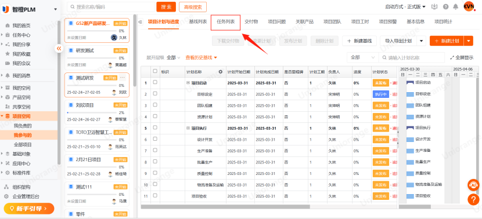The width and height of the screenshot is (482, 219).
Task: Click the 我的分享 share icon
Action: pyautogui.click(x=8, y=45)
